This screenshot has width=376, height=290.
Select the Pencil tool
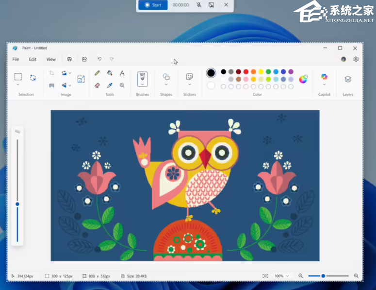click(x=97, y=73)
